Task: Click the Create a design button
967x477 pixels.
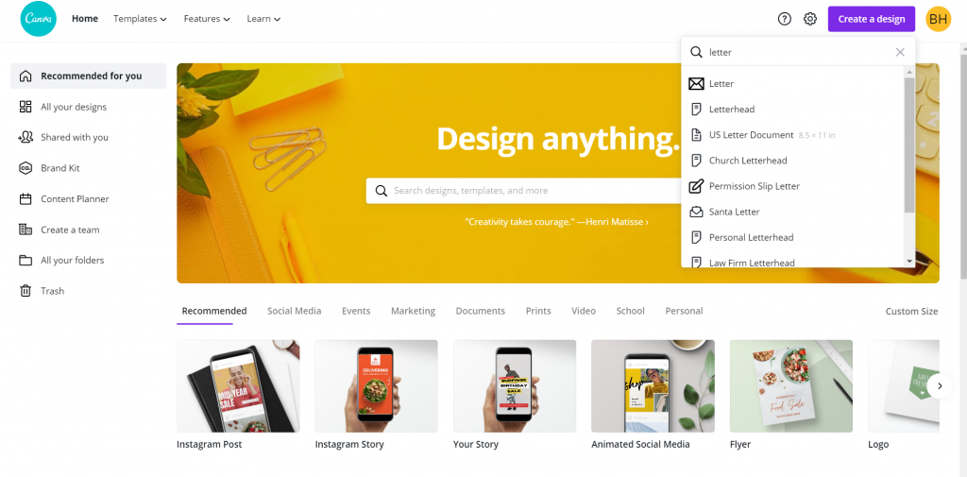Action: [x=872, y=19]
